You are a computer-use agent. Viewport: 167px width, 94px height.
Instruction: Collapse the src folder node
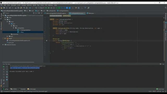(5, 20)
